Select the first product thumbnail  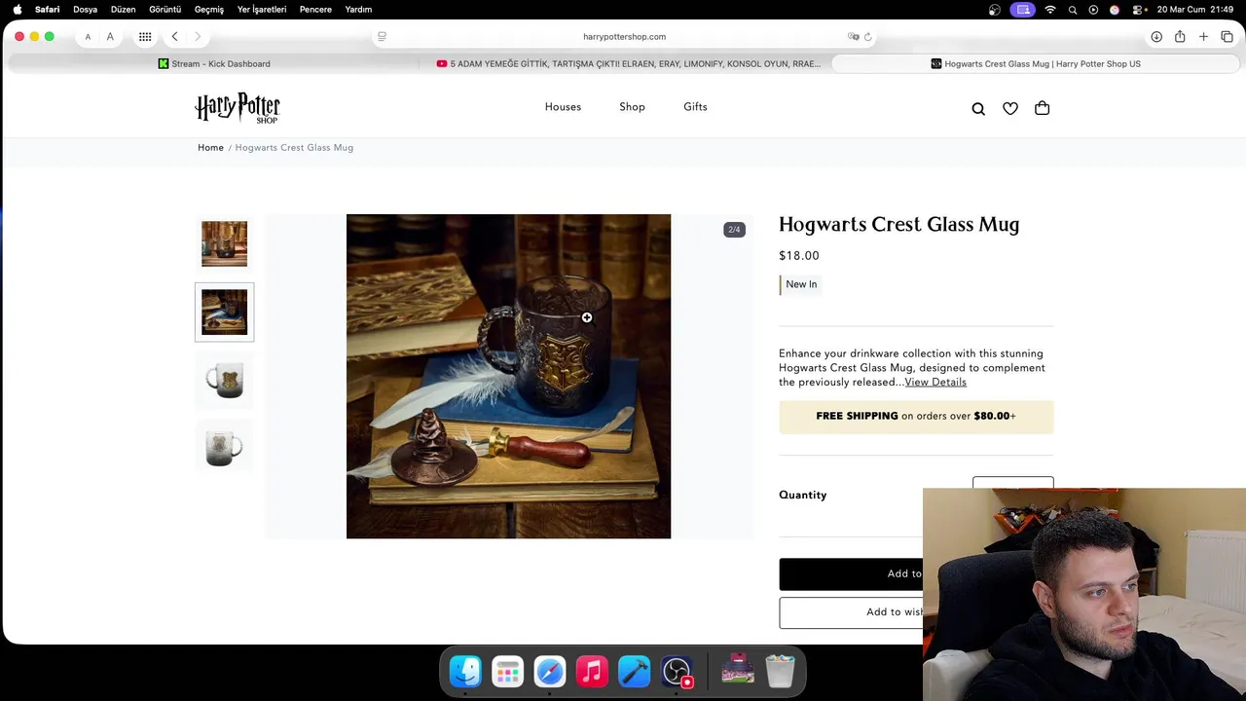[x=225, y=243]
